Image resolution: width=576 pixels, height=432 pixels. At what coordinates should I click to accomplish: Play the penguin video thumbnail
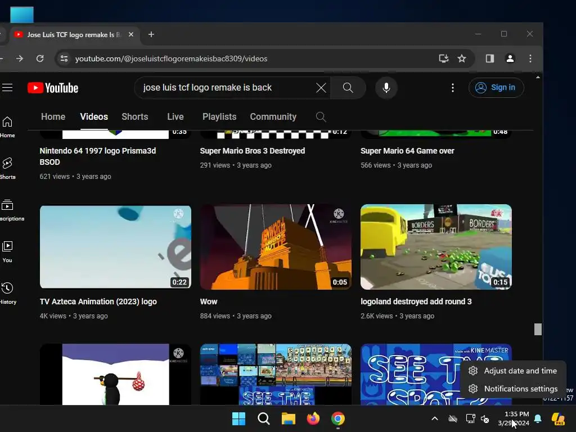click(115, 374)
